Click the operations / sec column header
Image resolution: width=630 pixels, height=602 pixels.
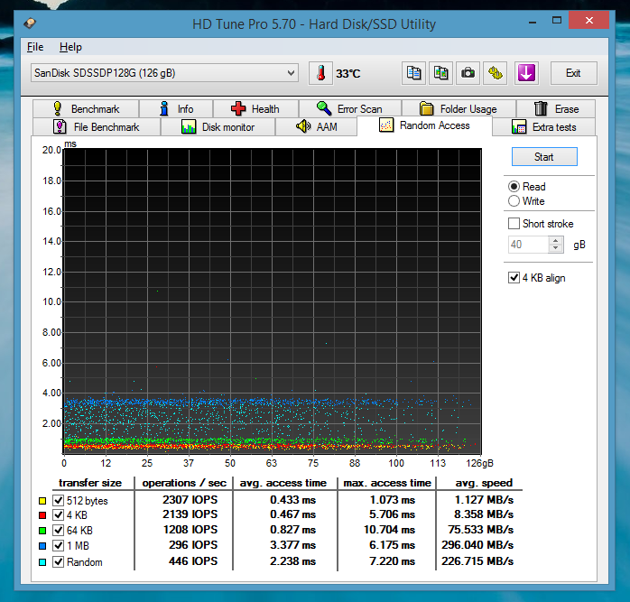coord(184,483)
